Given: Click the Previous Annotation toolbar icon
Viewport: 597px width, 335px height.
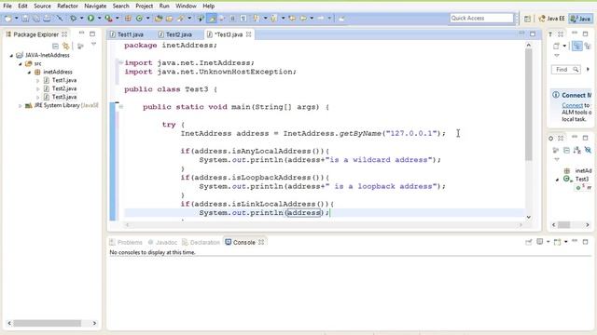Looking at the screenshot, I should 273,19.
